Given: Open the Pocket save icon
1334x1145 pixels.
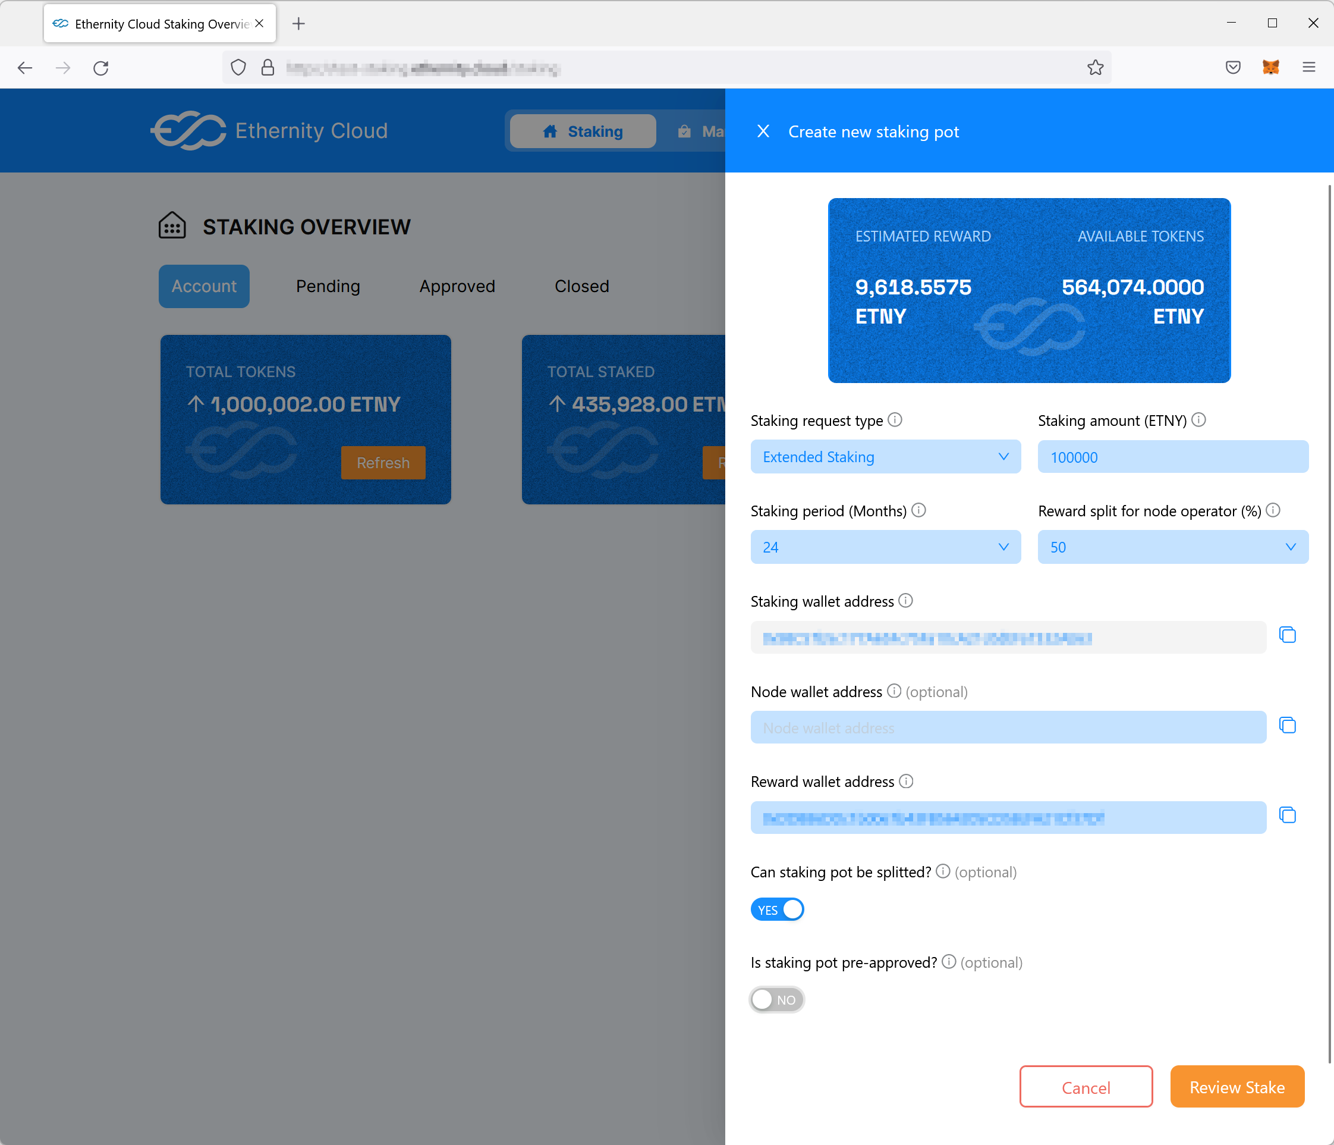Looking at the screenshot, I should click(1233, 68).
